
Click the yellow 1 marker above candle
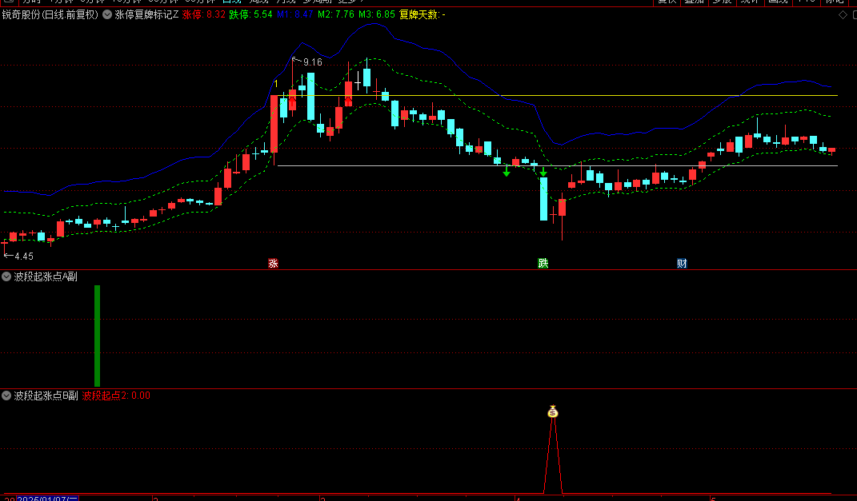point(276,84)
